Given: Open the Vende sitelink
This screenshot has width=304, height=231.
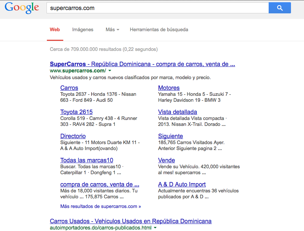Looking at the screenshot, I should 166,160.
